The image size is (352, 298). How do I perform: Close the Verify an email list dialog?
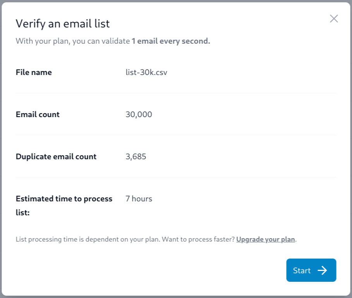334,19
